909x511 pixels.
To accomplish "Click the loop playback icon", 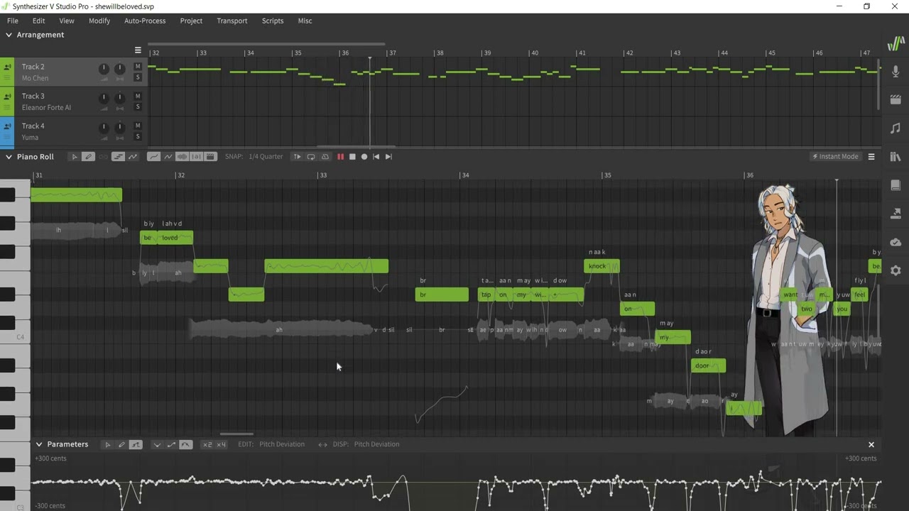I will coord(311,157).
